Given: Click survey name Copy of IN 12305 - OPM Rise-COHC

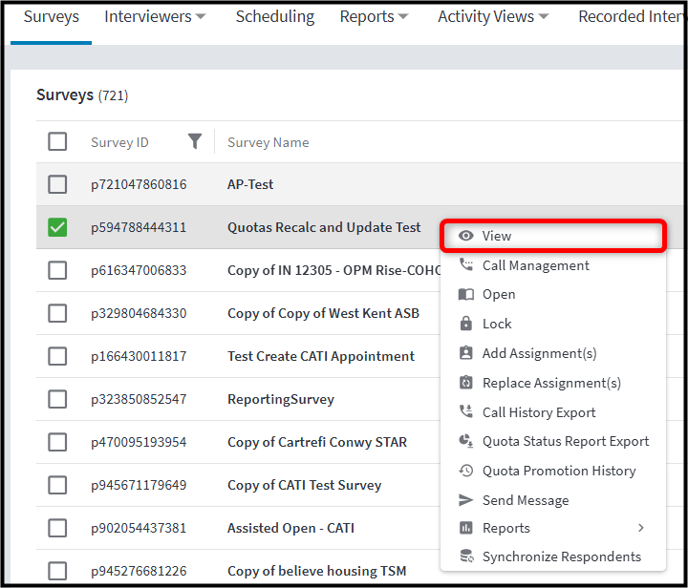Looking at the screenshot, I should tap(333, 270).
